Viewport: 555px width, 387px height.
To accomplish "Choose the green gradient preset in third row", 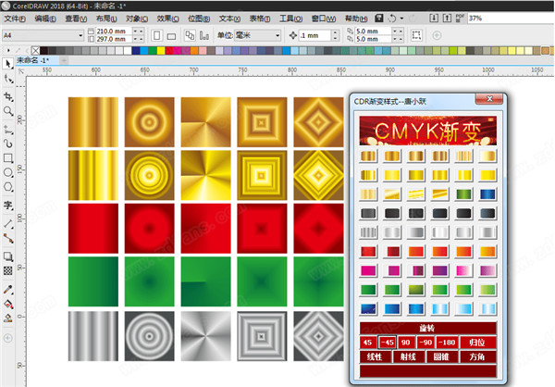I will coord(463,194).
